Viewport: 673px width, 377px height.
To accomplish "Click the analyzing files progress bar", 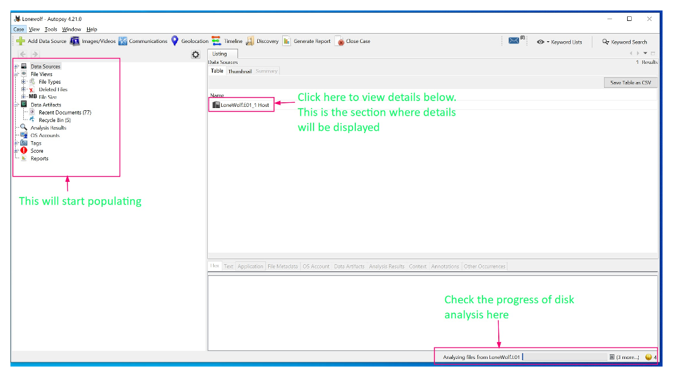I will 564,357.
